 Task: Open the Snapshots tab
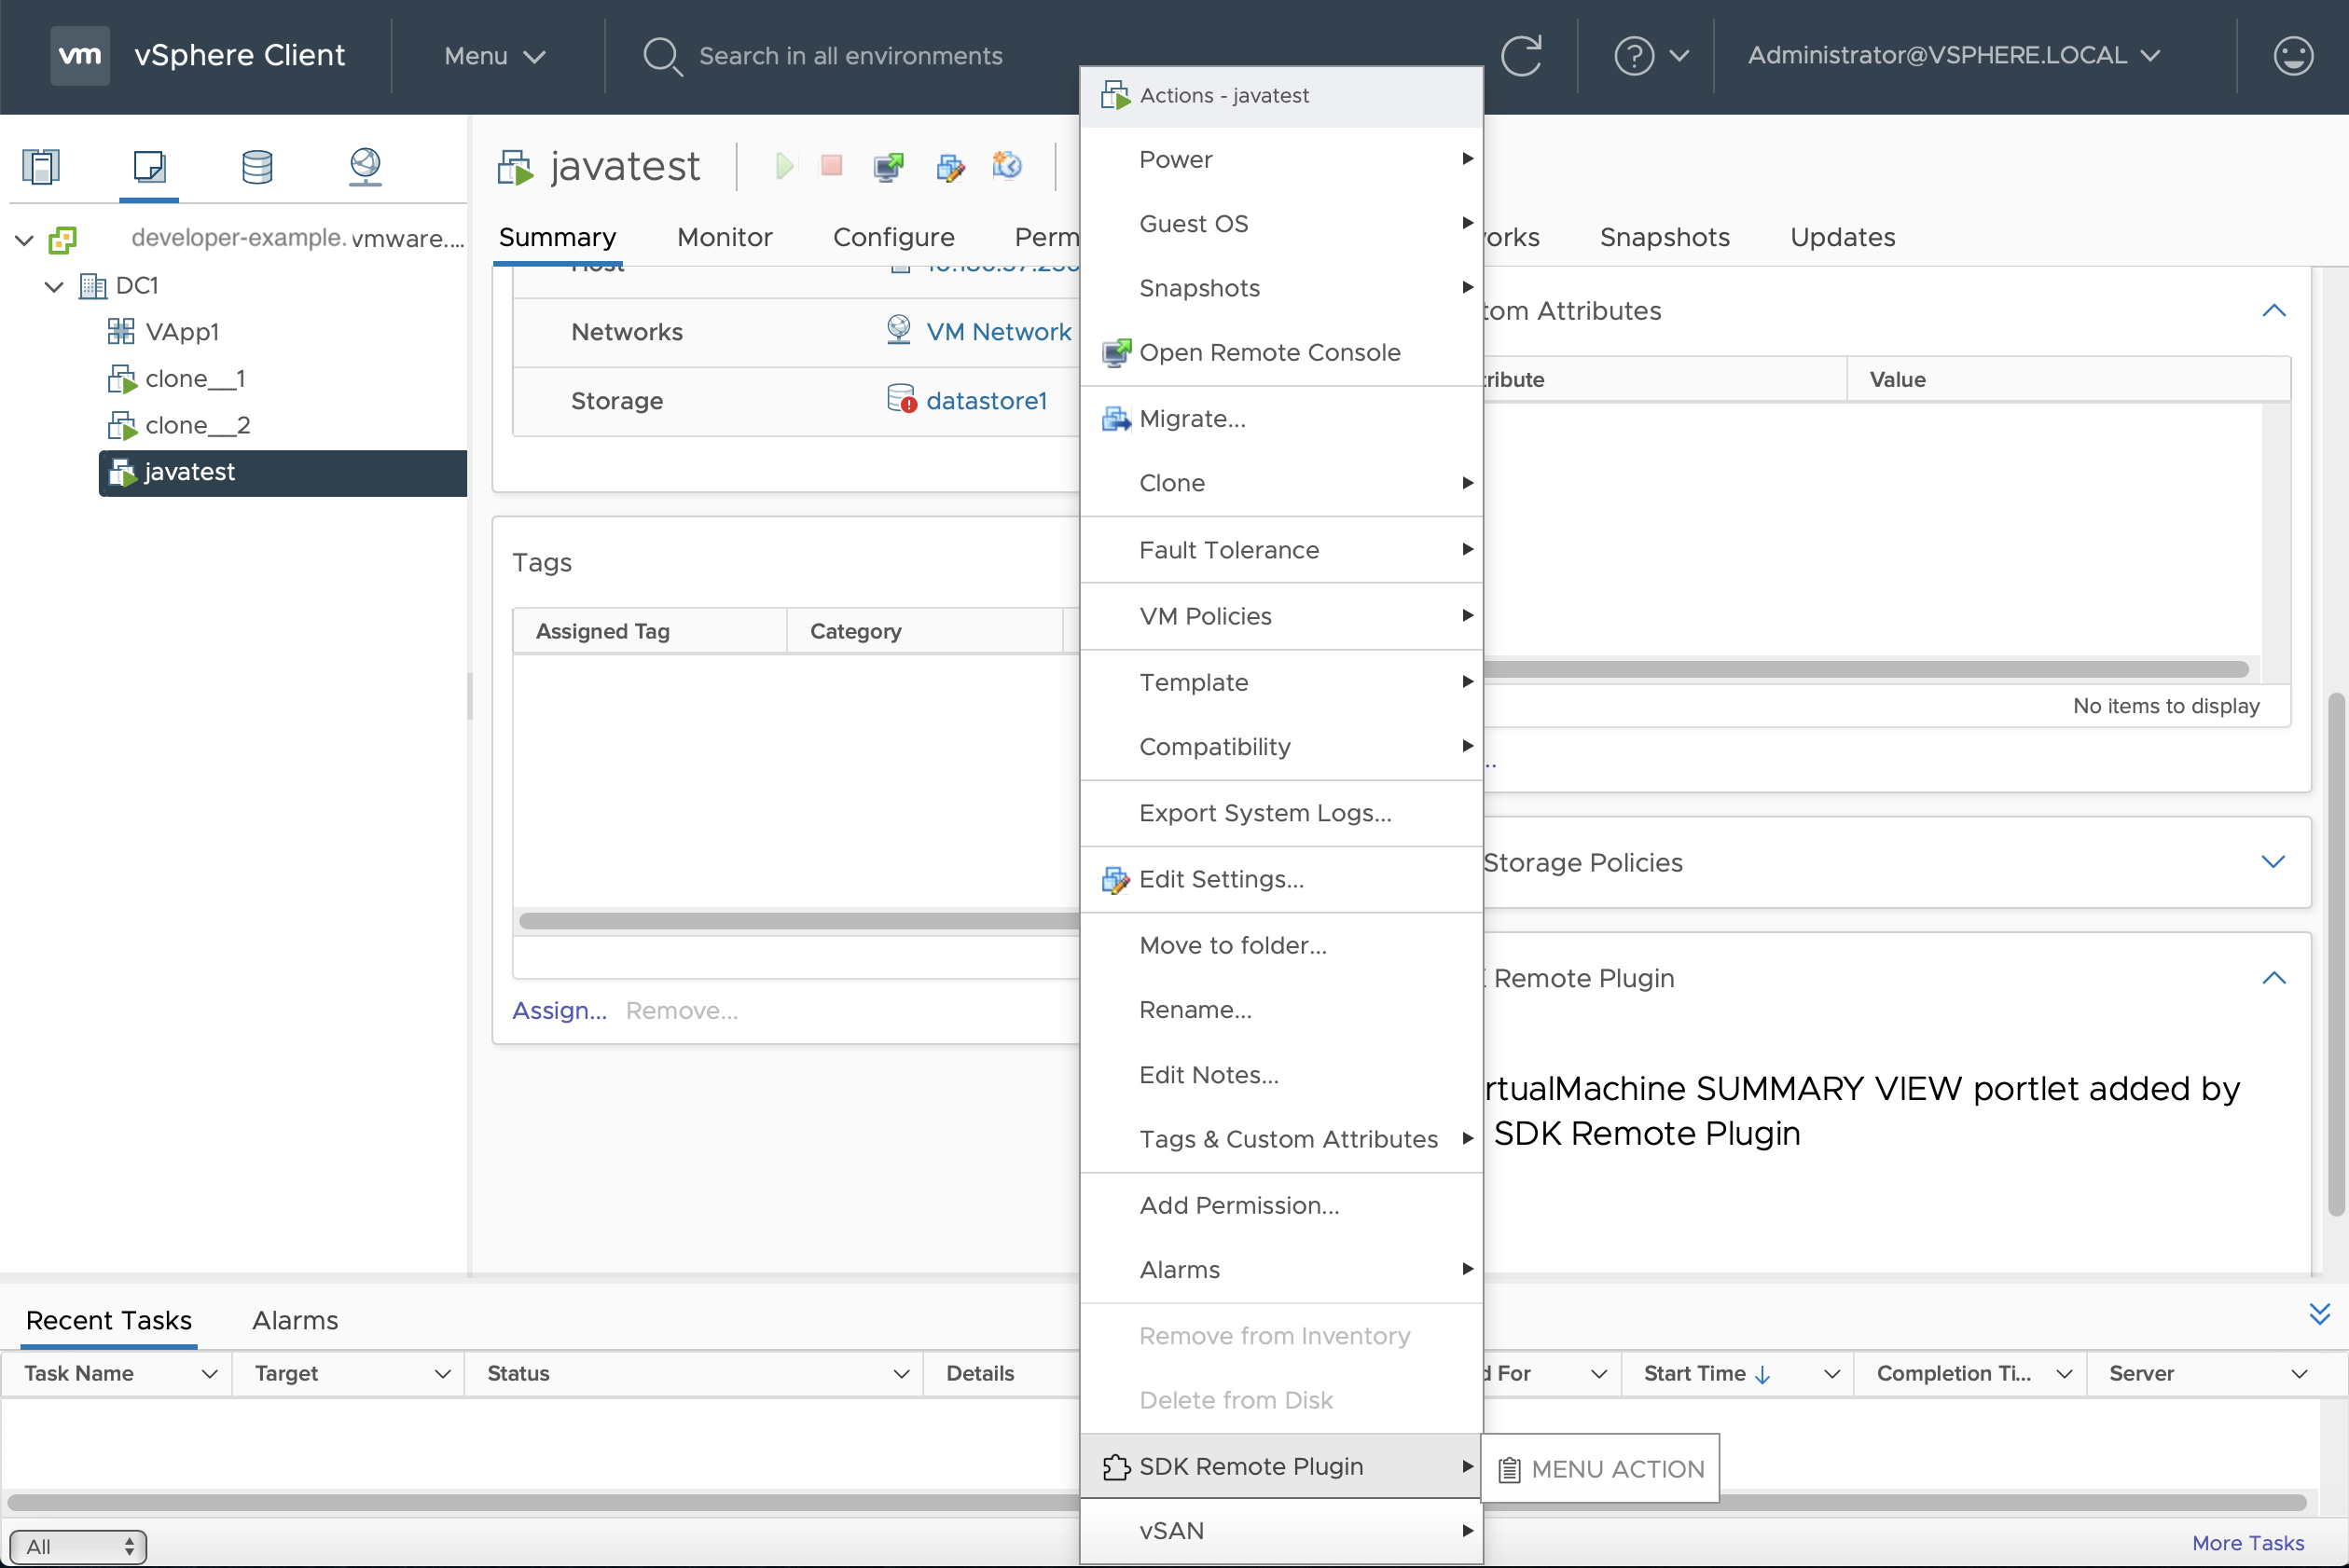pos(1664,237)
